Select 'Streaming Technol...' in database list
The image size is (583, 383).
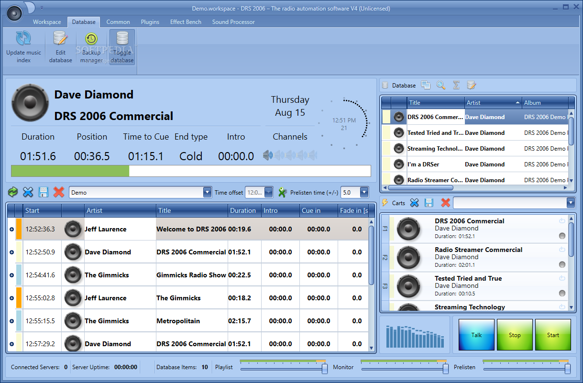pyautogui.click(x=475, y=149)
